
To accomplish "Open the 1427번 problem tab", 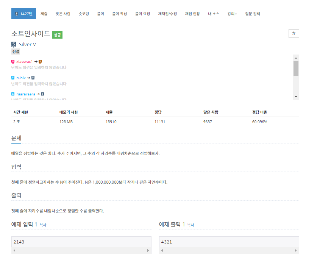I will point(23,14).
